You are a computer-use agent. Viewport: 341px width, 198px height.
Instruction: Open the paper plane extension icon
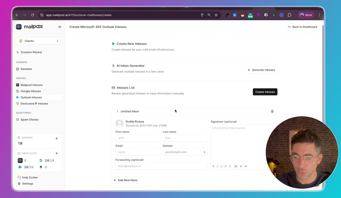click(266, 15)
